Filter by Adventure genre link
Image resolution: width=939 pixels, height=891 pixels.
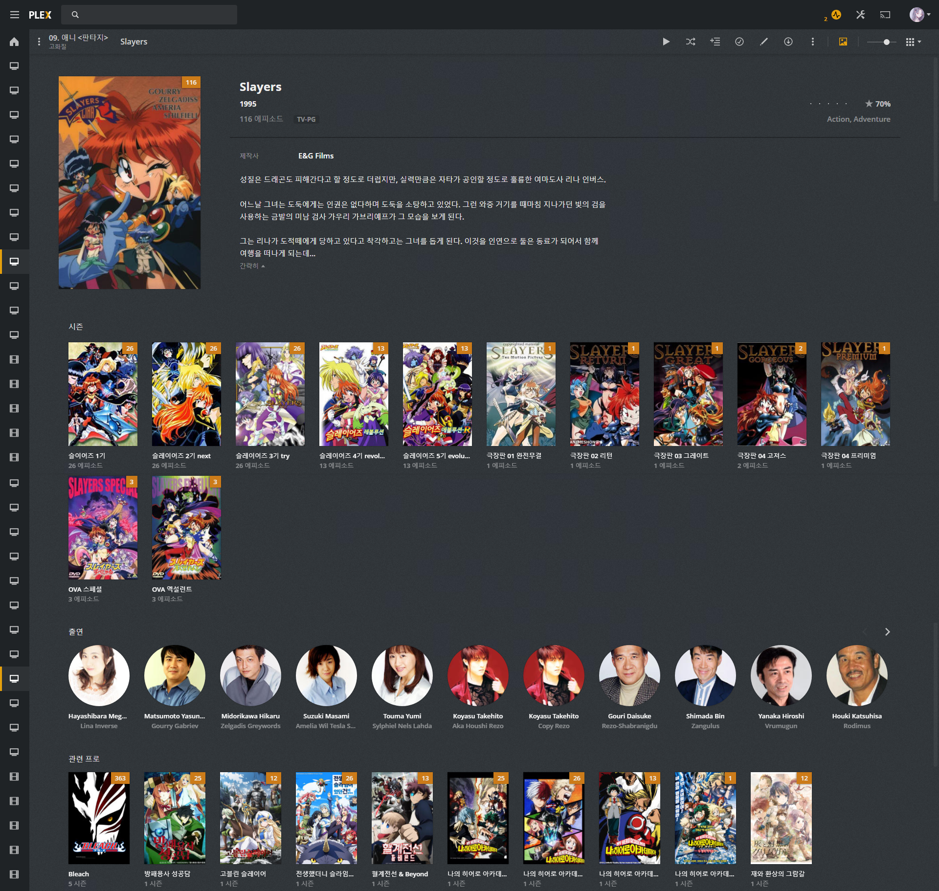[x=872, y=119]
